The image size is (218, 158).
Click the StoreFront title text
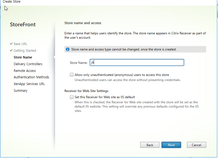[x=23, y=24]
